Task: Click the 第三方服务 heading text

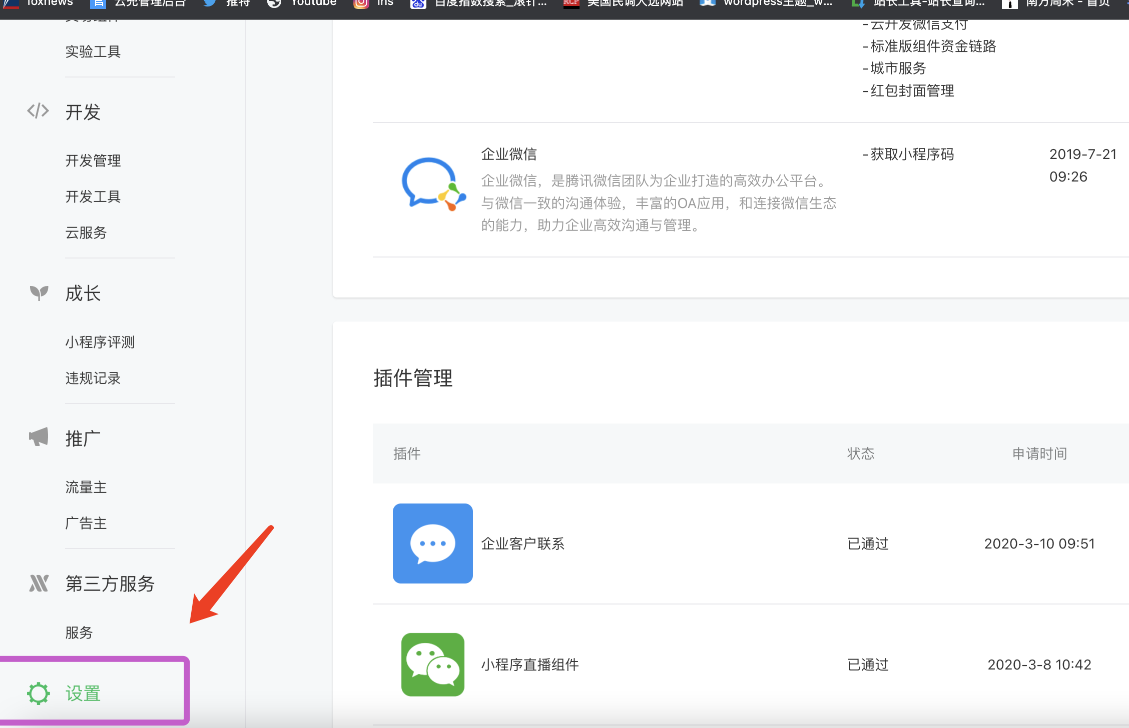Action: point(110,583)
